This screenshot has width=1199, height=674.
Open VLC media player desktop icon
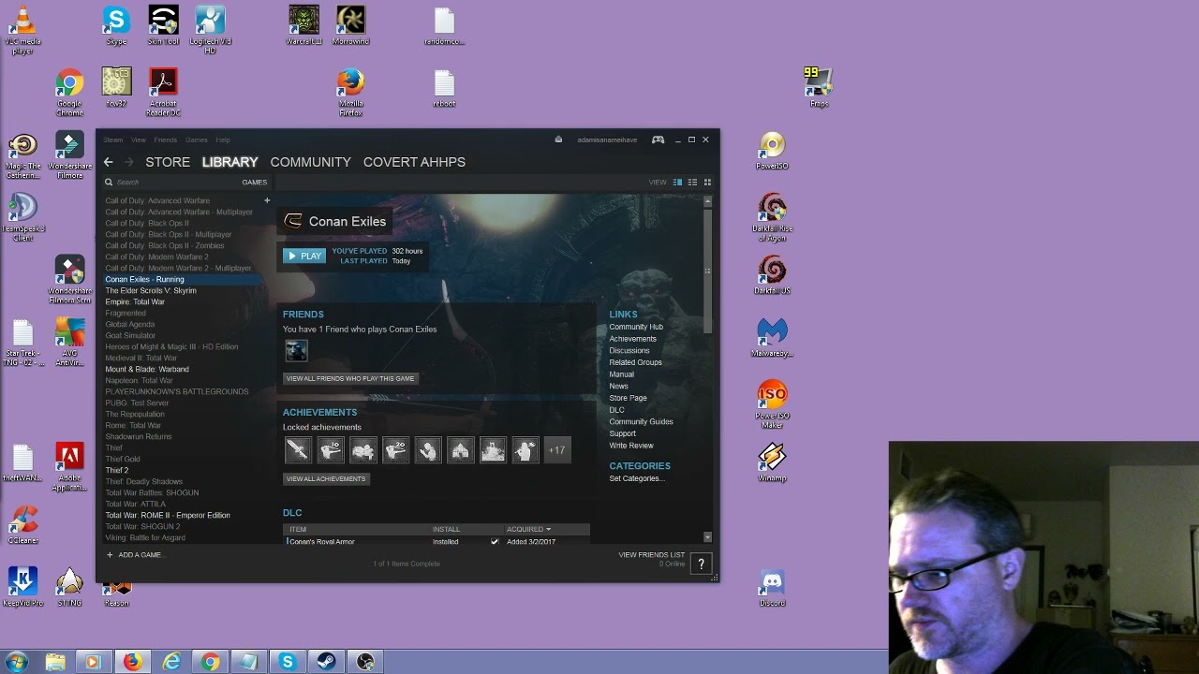pos(22,31)
